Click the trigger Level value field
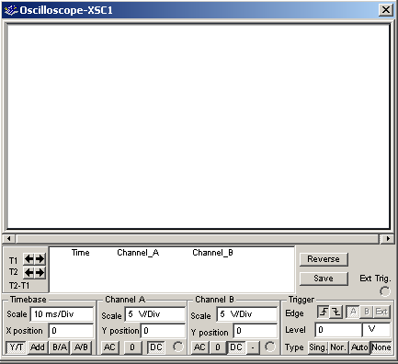 [x=338, y=330]
